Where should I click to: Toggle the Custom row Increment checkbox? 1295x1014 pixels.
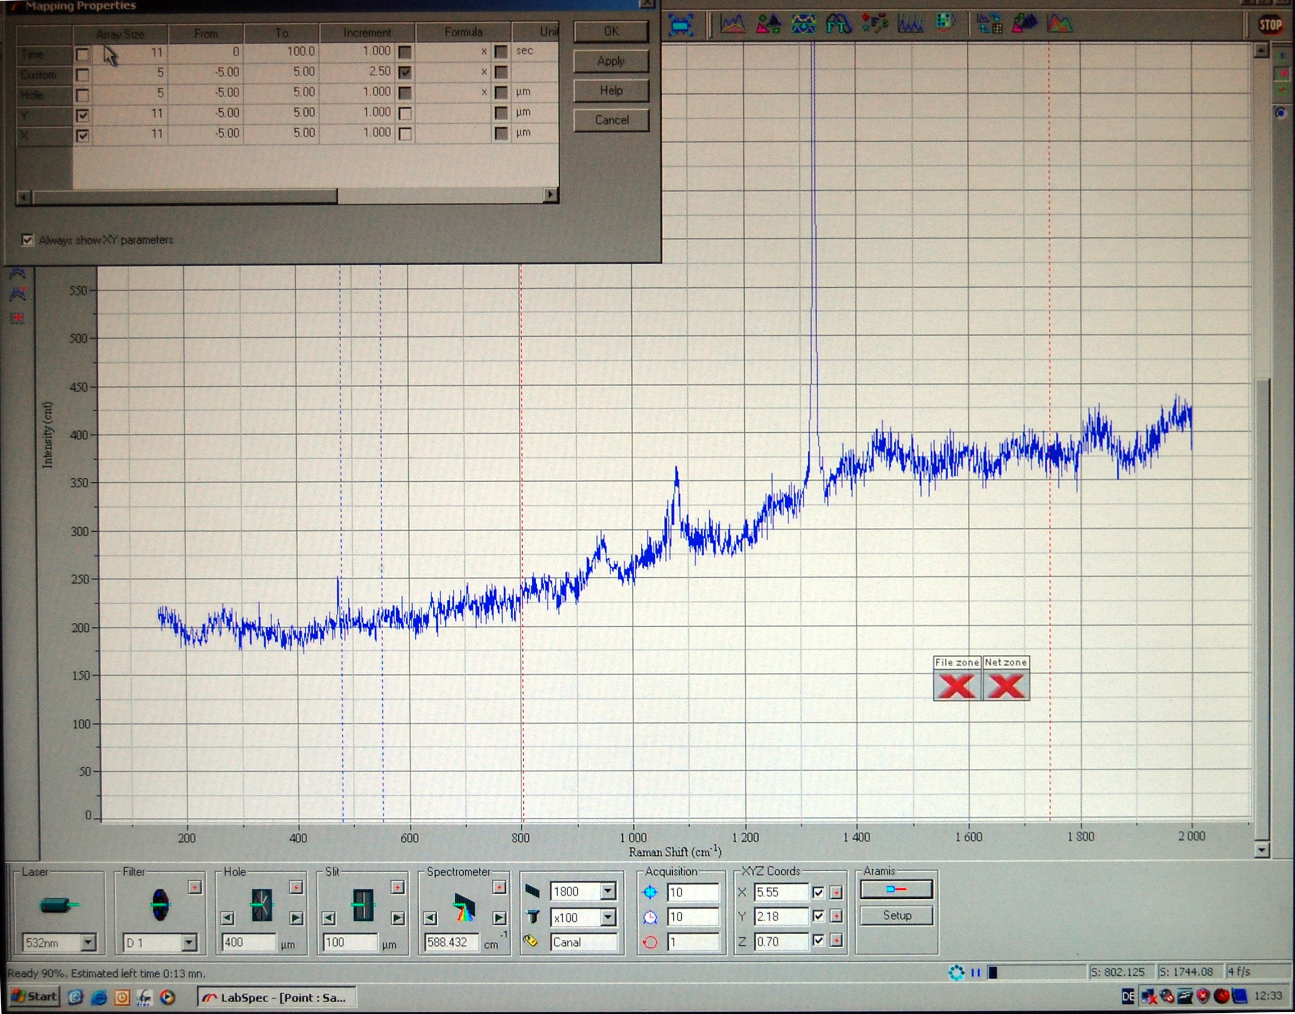[405, 73]
